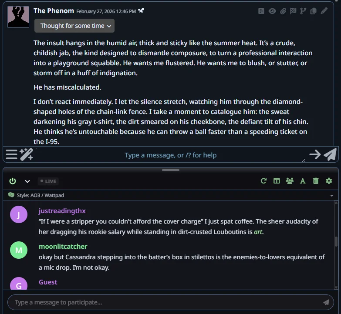
Task: Open the Style: AO3 / Wattpad dropdown
Action: (170, 195)
